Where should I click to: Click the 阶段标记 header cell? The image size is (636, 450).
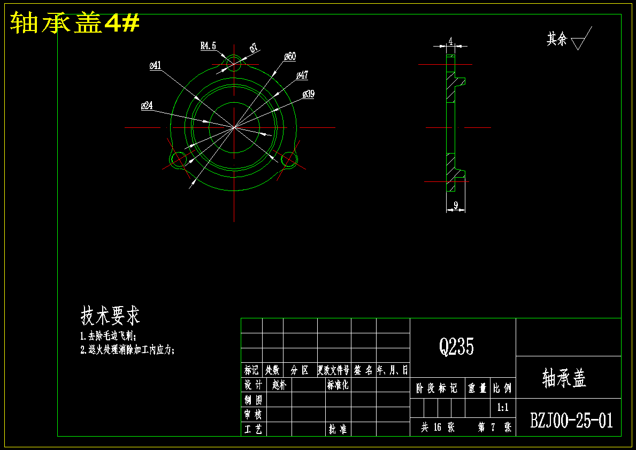pos(437,388)
